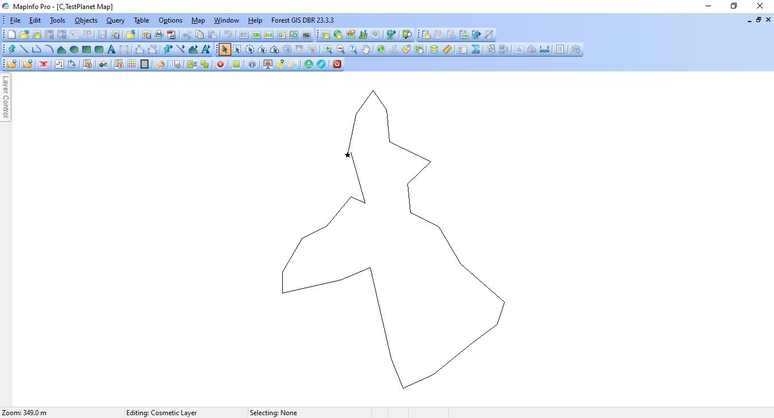Activate the Zoom In magnifier tool
Image resolution: width=774 pixels, height=418 pixels.
point(328,49)
